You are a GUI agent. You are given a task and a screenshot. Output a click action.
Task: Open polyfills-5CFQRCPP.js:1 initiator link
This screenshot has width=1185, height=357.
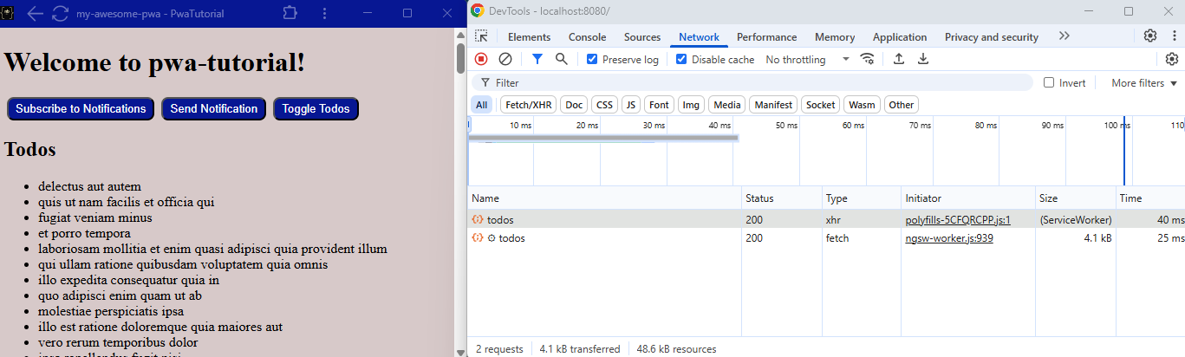tap(958, 220)
